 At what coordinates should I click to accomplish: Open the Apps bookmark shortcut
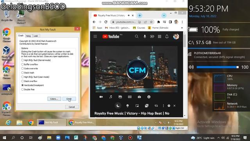point(97,28)
